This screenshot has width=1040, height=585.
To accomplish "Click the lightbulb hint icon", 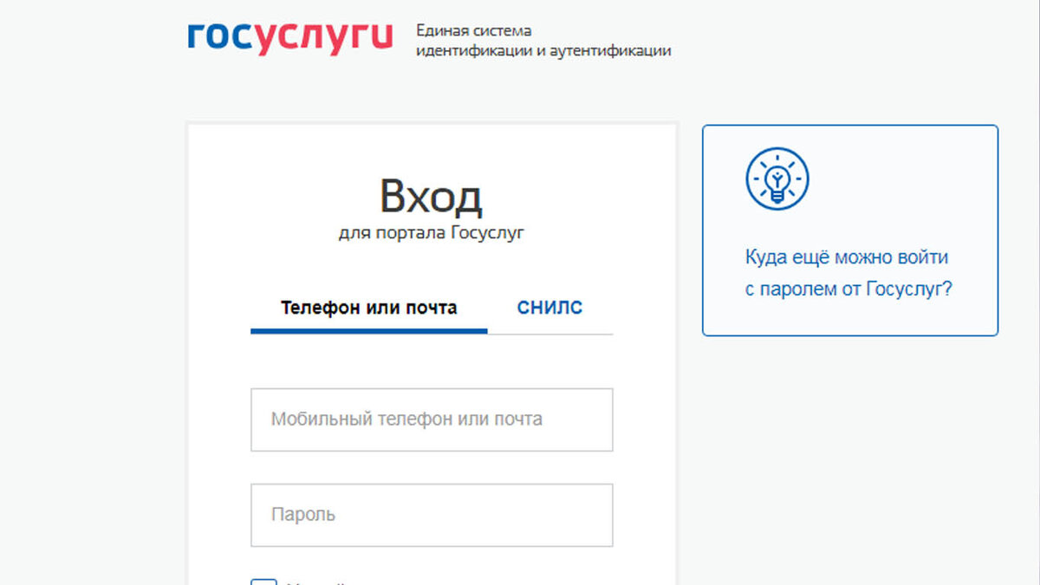I will click(777, 179).
